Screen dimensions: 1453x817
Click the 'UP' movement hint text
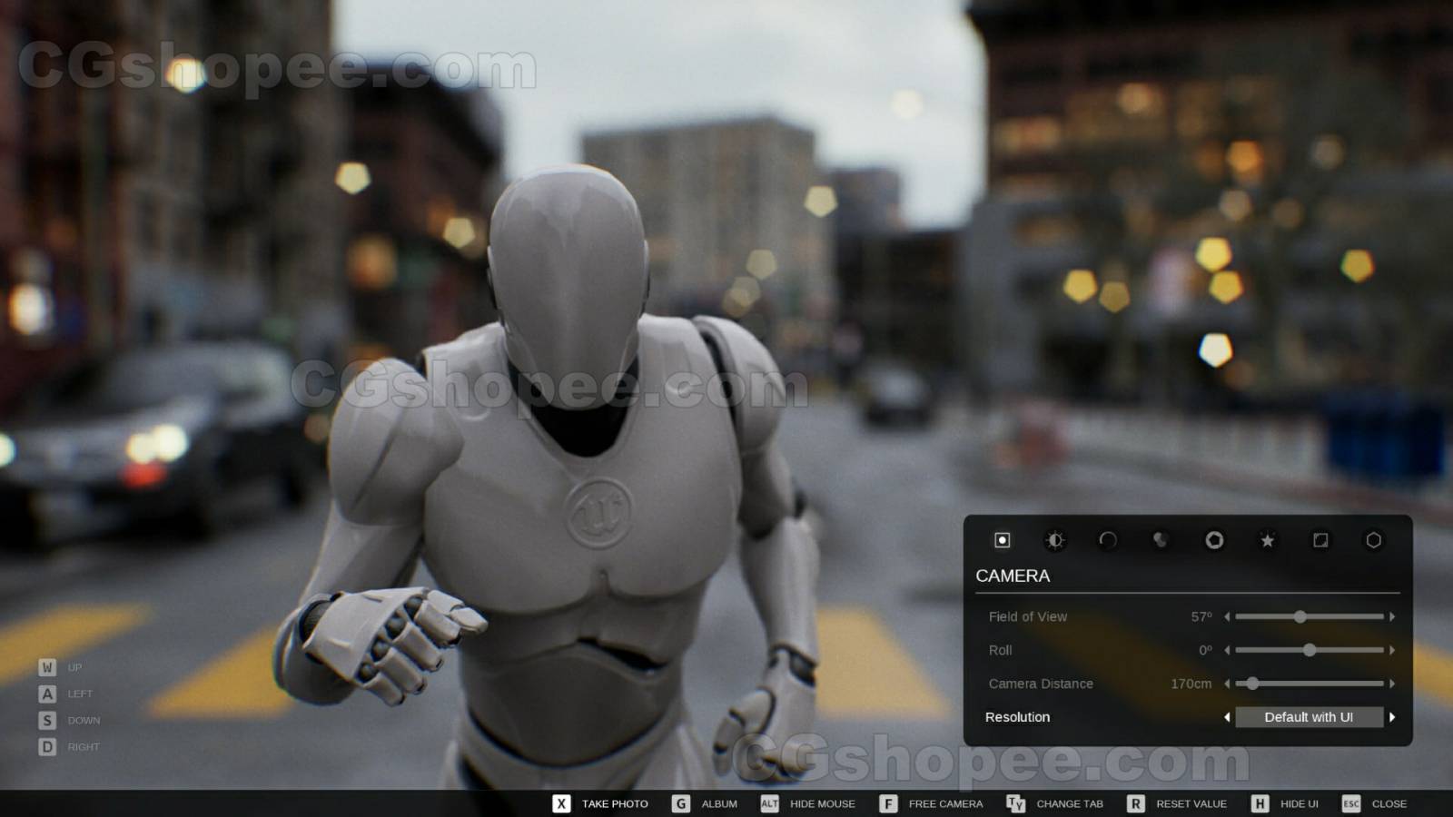click(x=74, y=667)
